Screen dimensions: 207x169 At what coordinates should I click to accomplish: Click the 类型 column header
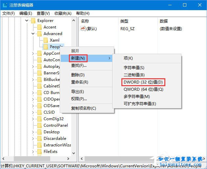point(124,21)
